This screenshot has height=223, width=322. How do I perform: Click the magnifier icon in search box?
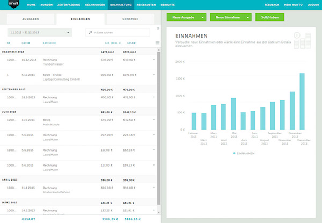[90, 32]
